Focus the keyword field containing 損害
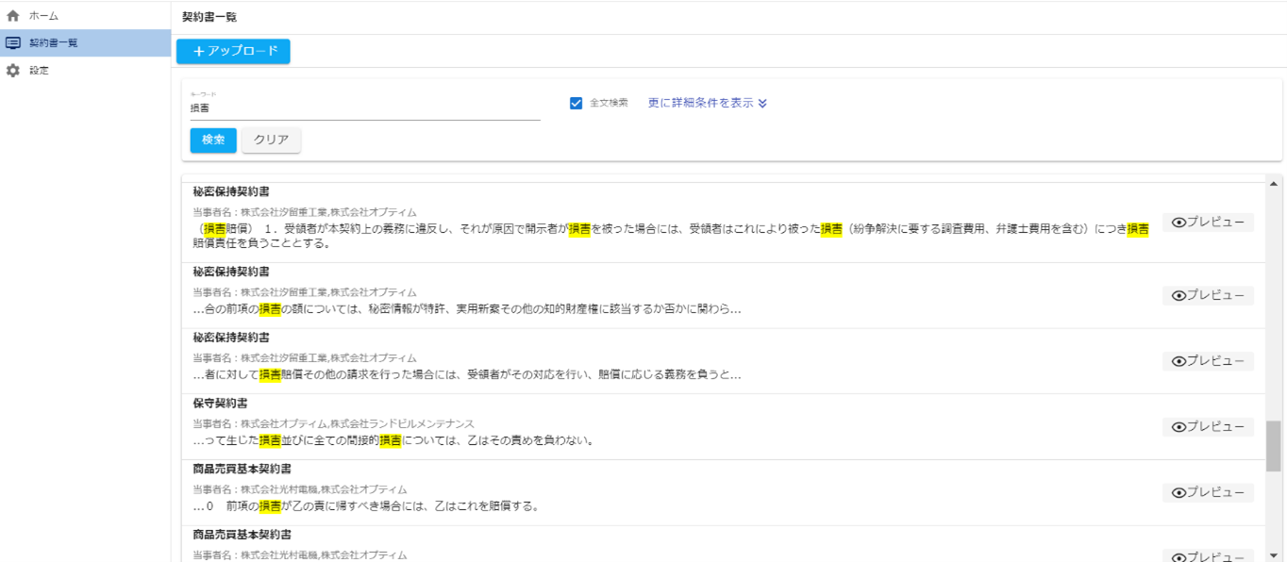 tap(365, 108)
